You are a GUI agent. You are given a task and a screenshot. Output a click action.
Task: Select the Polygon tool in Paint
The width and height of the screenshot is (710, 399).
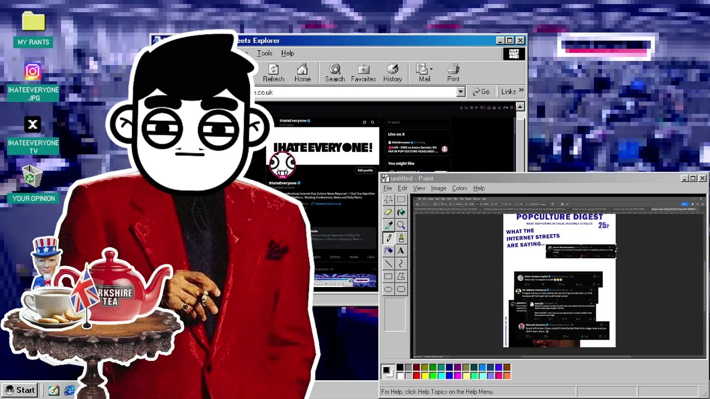coord(401,276)
